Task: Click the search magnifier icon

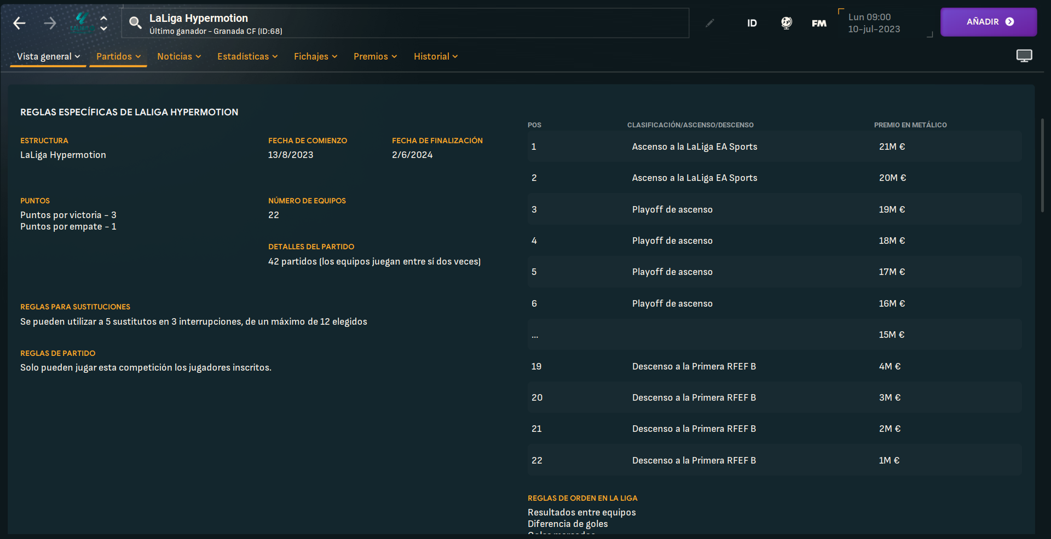Action: pyautogui.click(x=135, y=23)
